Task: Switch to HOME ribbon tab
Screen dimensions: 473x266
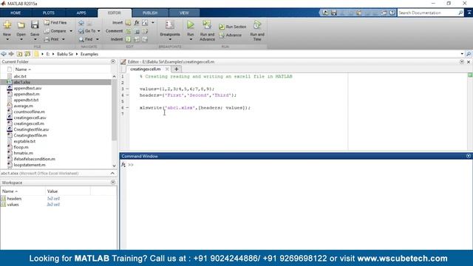Action: [x=16, y=13]
